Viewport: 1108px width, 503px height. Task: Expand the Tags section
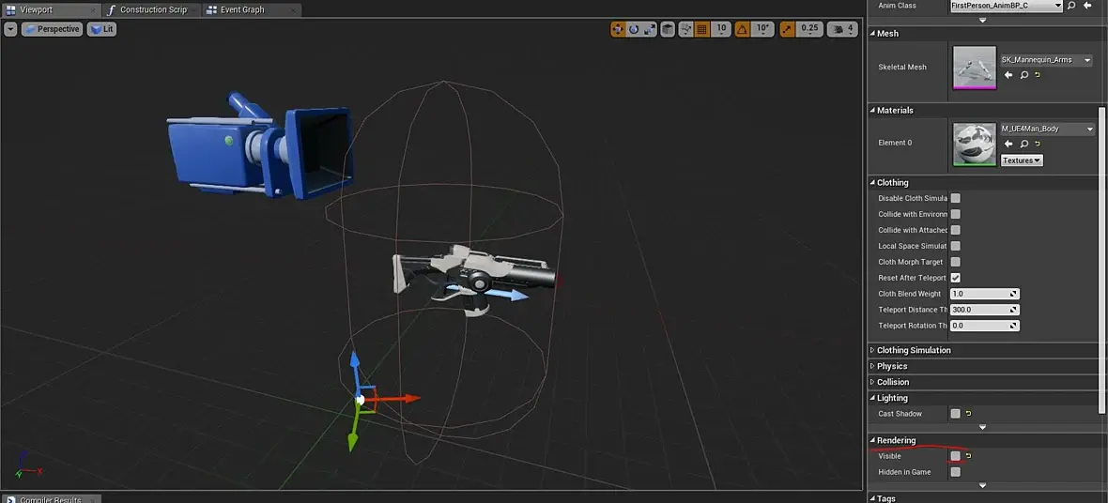pos(872,498)
